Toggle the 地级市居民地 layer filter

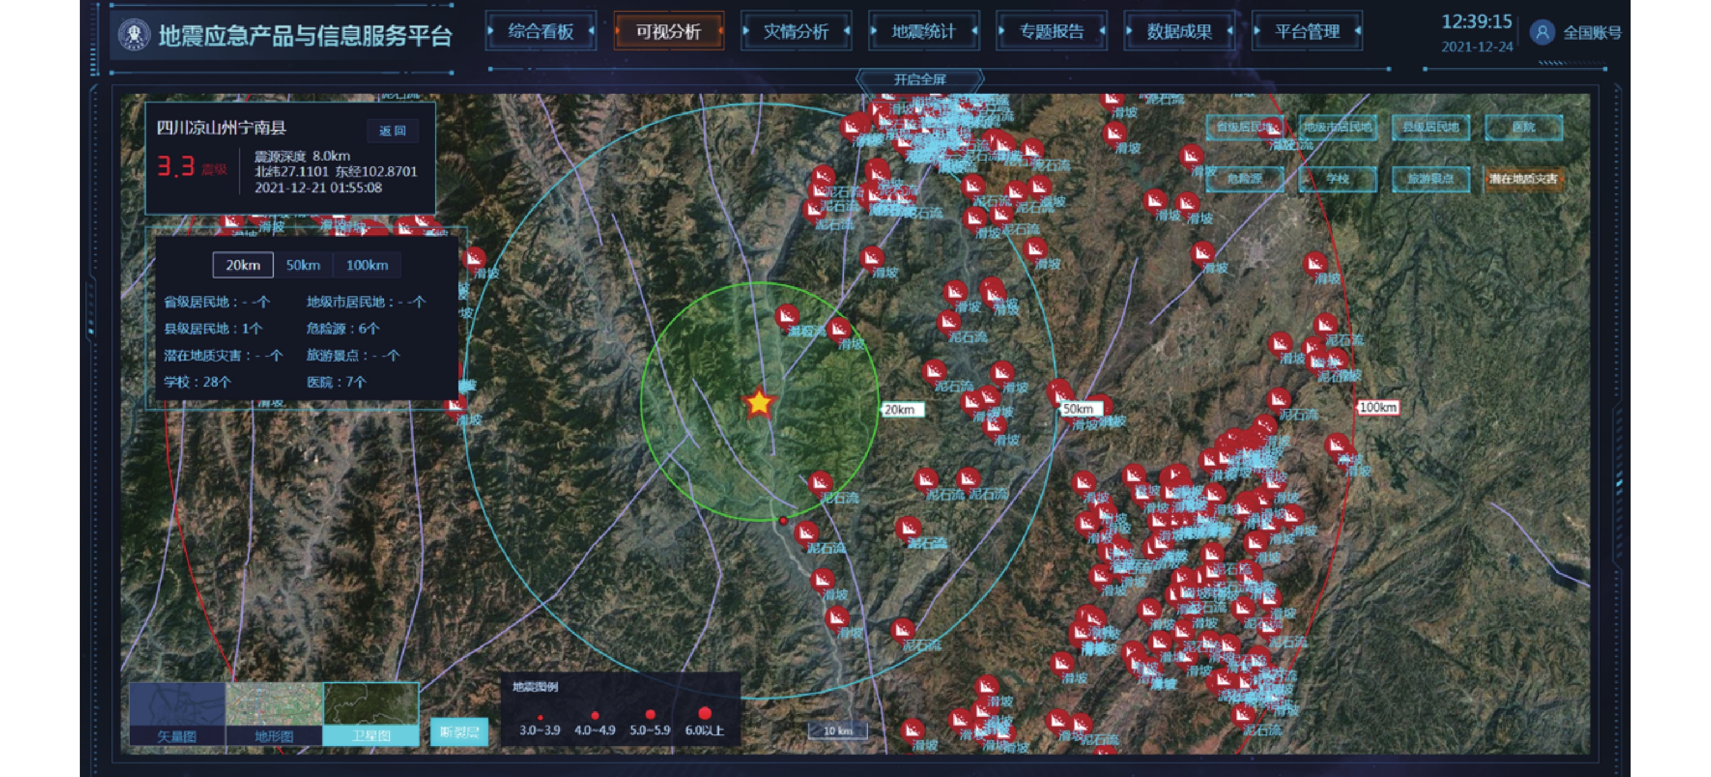click(1337, 127)
